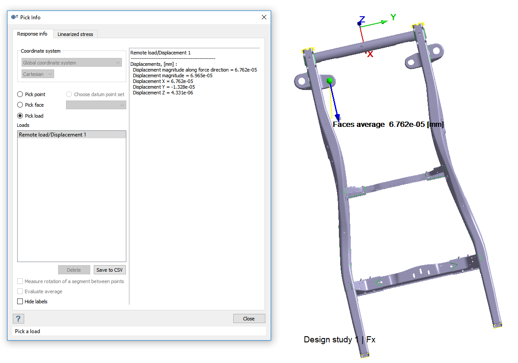Select the Pick face radio button

tap(20, 105)
